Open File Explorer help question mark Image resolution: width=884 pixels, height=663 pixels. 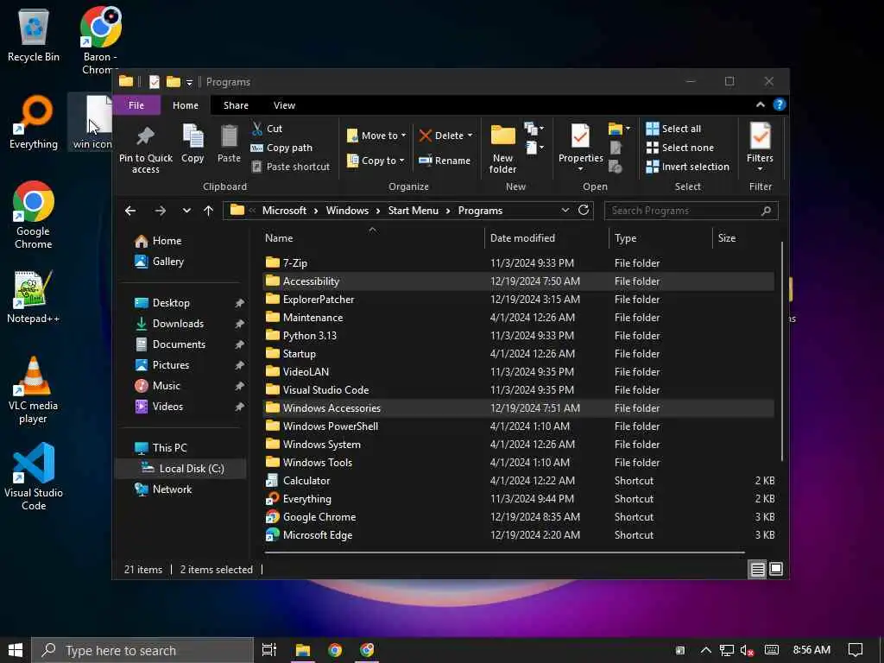[780, 104]
